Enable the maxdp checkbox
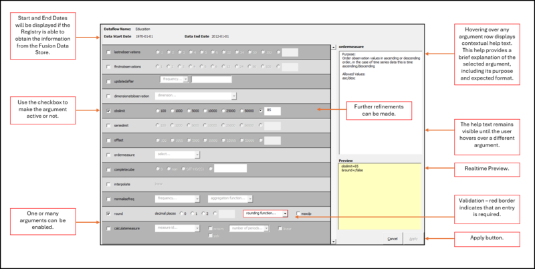This screenshot has width=535, height=269. pyautogui.click(x=298, y=214)
